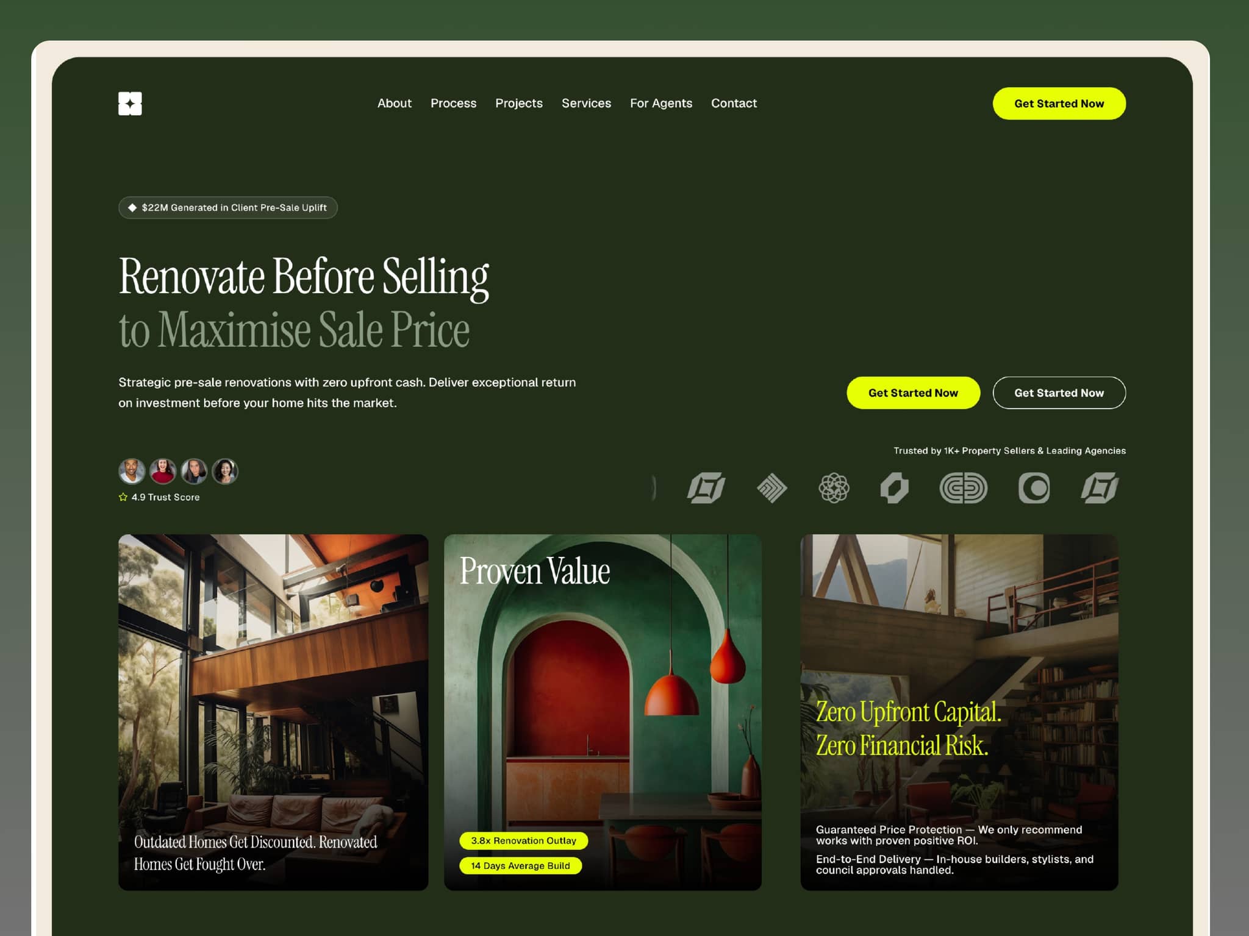Click the Guaranteed Price Protection text

tap(949, 835)
